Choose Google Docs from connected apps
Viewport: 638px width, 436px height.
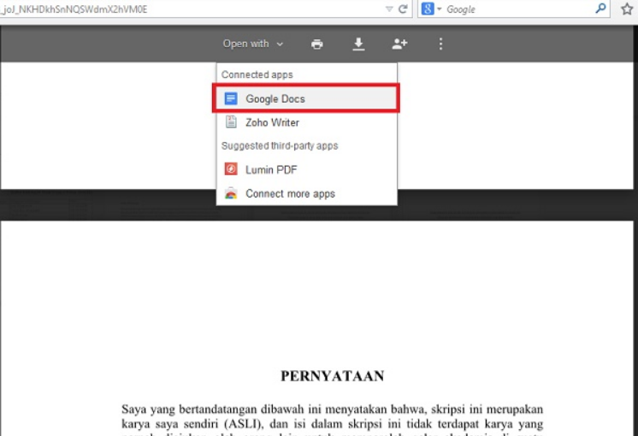306,98
